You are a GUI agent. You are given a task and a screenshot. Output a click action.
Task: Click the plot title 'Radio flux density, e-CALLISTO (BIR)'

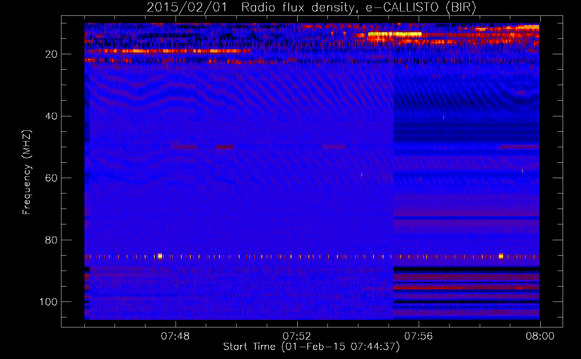click(x=358, y=8)
